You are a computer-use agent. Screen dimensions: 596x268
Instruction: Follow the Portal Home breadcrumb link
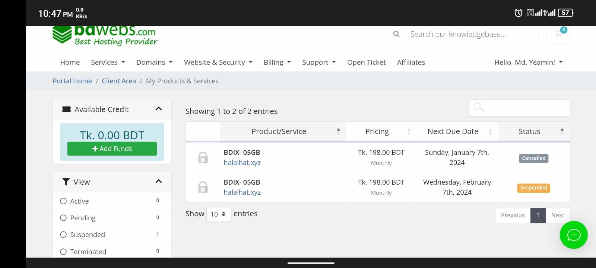tap(72, 81)
